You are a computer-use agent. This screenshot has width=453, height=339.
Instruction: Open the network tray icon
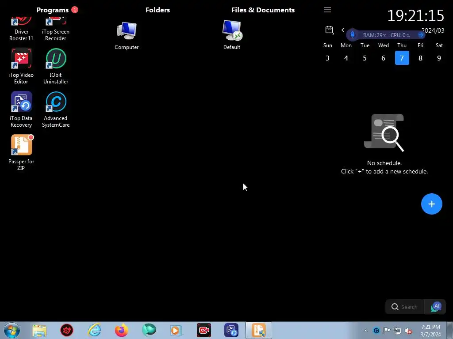click(398, 331)
